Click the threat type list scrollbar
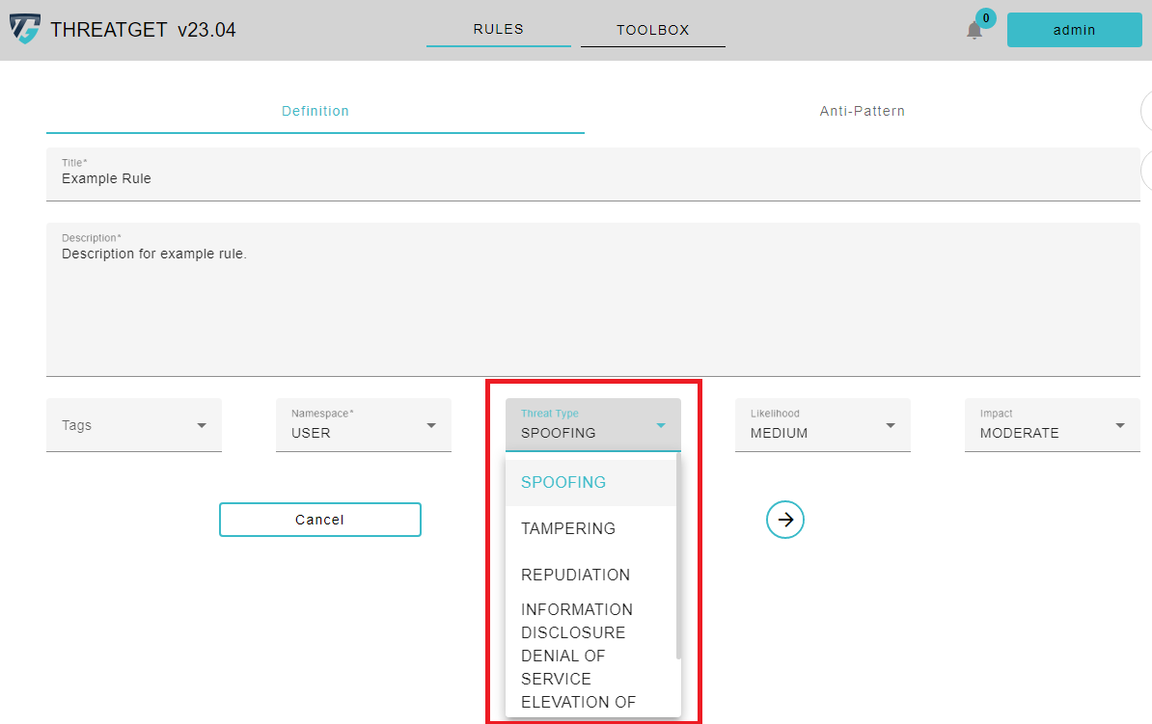The height and width of the screenshot is (724, 1152). (678, 559)
